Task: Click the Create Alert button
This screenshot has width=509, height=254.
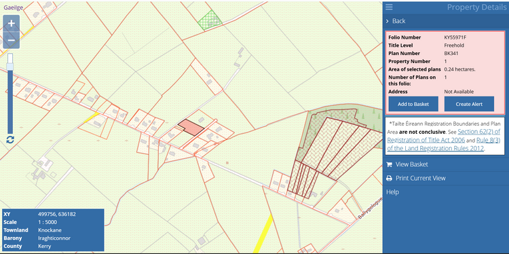Action: click(x=469, y=104)
